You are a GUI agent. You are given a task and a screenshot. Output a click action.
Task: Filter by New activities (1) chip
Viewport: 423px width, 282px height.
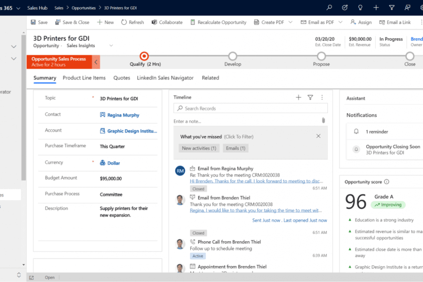tap(199, 148)
